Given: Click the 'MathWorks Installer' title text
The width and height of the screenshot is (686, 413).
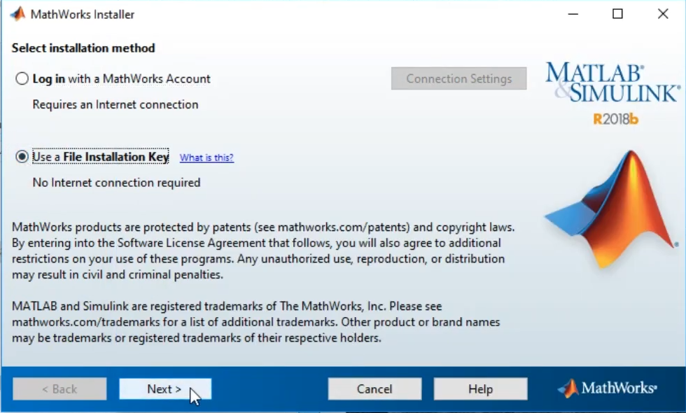Looking at the screenshot, I should tap(83, 14).
